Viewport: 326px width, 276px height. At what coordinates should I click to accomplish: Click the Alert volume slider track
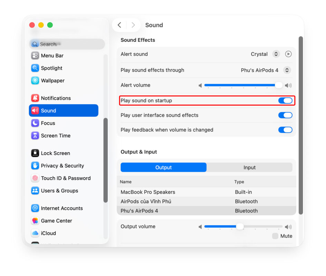[x=241, y=85]
